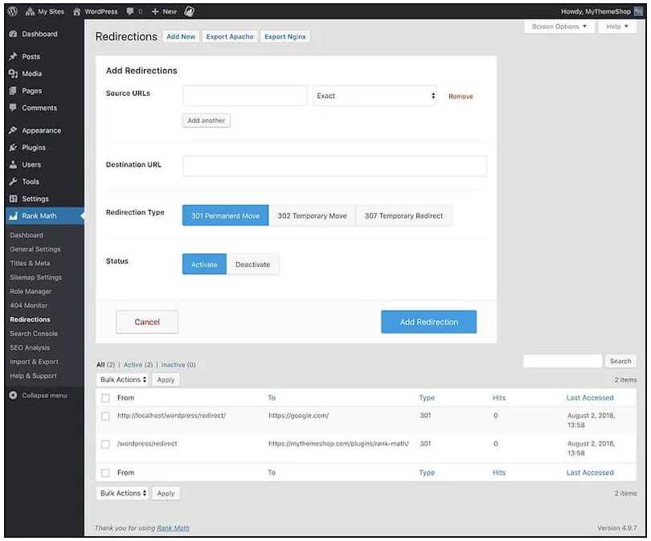
Task: Click the Settings icon in sidebar
Action: tap(14, 199)
